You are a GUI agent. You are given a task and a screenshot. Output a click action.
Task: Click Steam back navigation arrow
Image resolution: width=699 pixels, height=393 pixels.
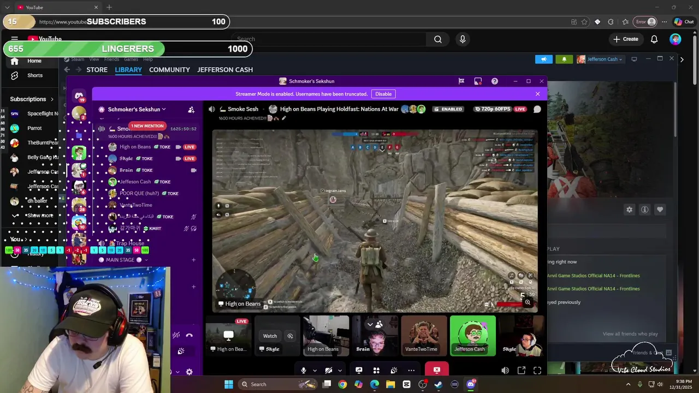tap(67, 70)
